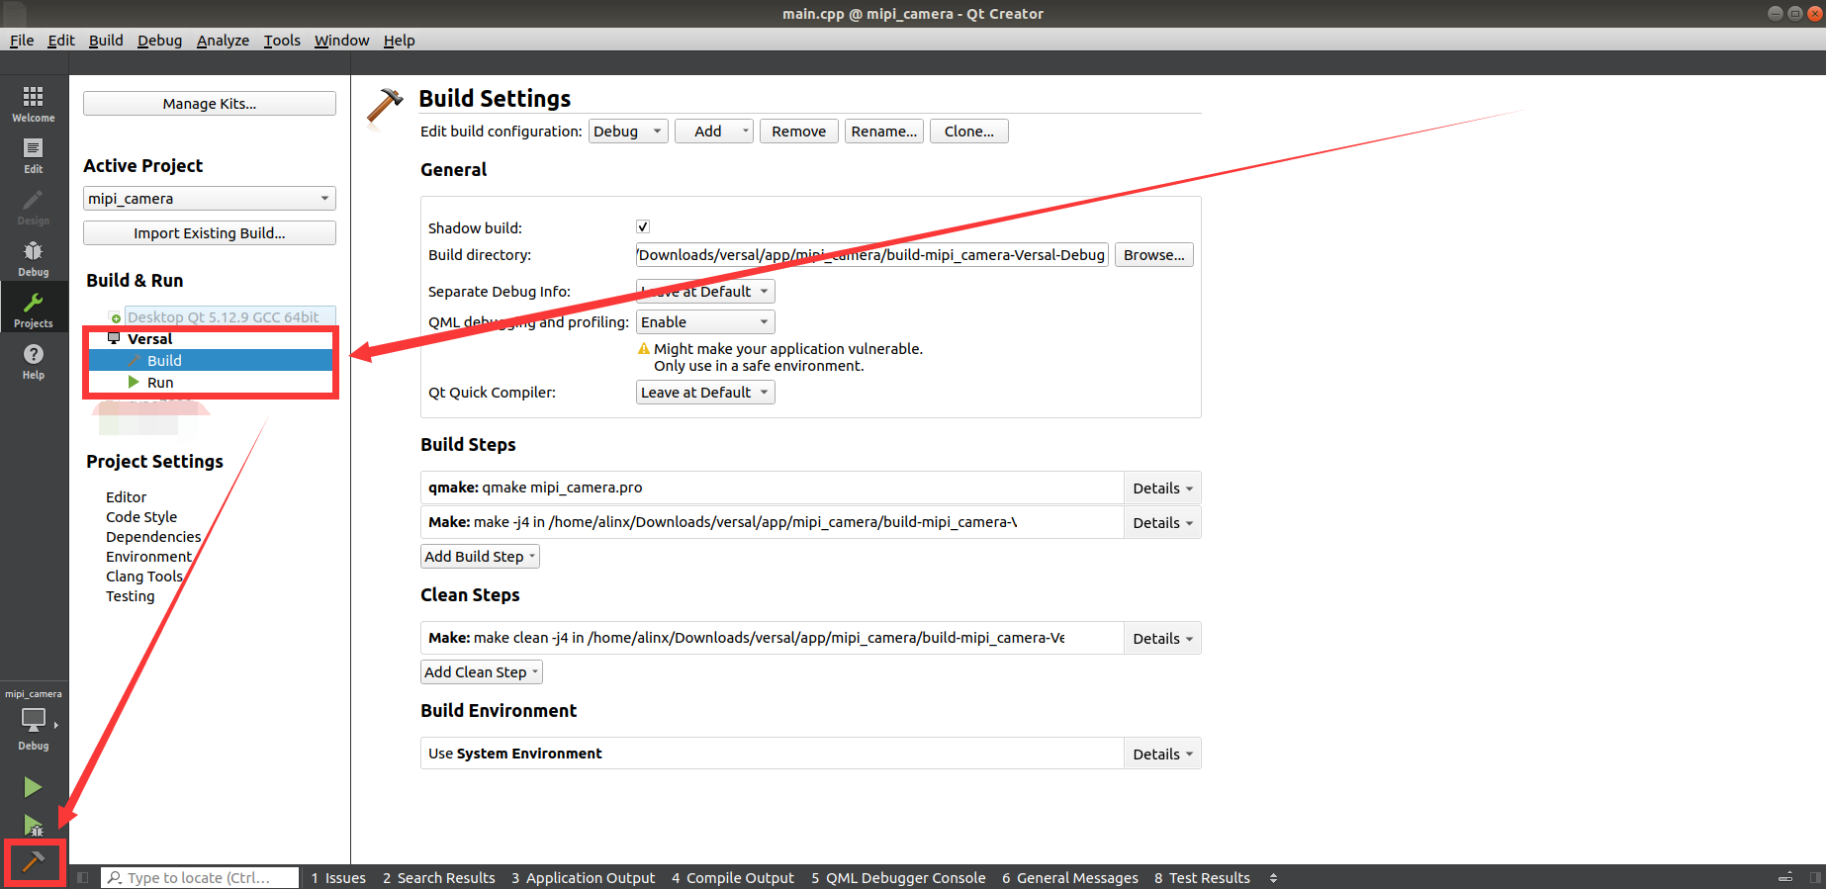Image resolution: width=1826 pixels, height=889 pixels.
Task: Click the green Run button
Action: [33, 787]
